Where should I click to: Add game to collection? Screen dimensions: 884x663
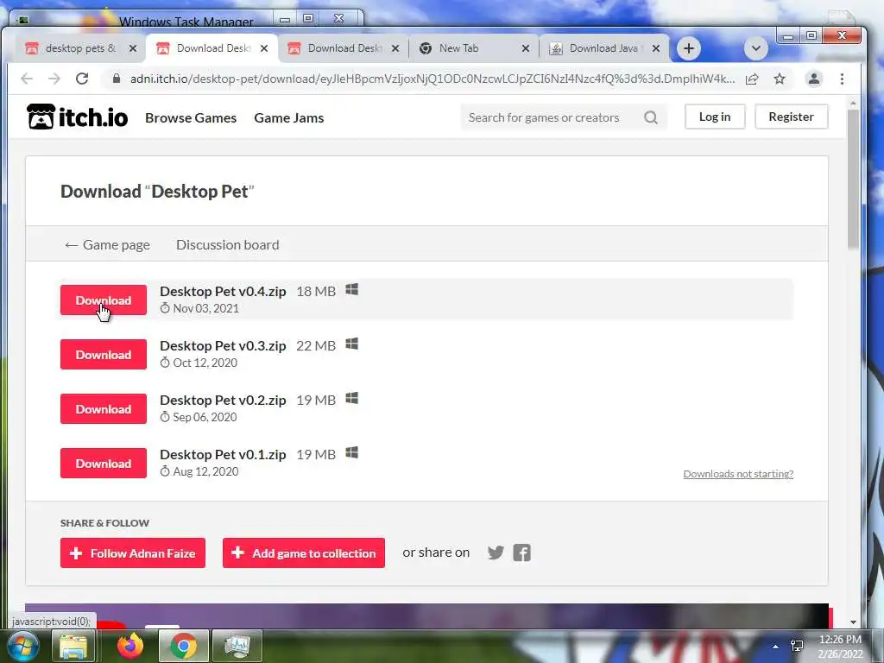[x=303, y=553]
